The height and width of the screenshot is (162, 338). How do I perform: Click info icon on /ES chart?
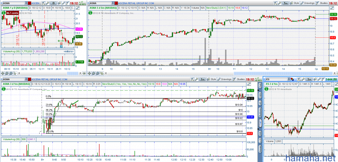(x=267, y=89)
